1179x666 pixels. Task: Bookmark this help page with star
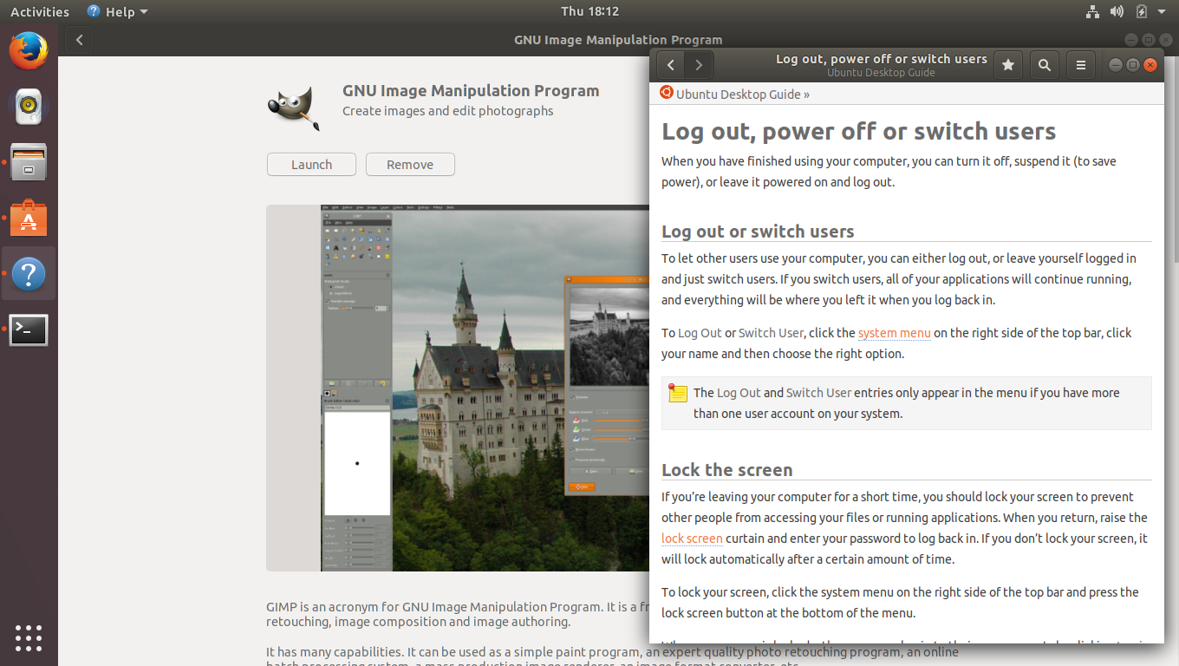pos(1007,65)
